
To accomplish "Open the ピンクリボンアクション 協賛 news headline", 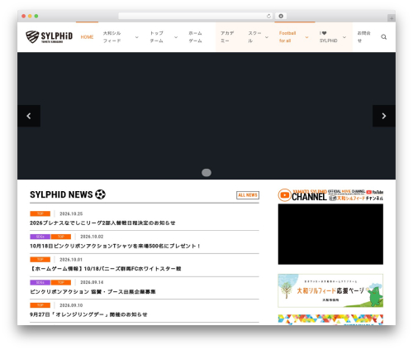I will [x=93, y=291].
